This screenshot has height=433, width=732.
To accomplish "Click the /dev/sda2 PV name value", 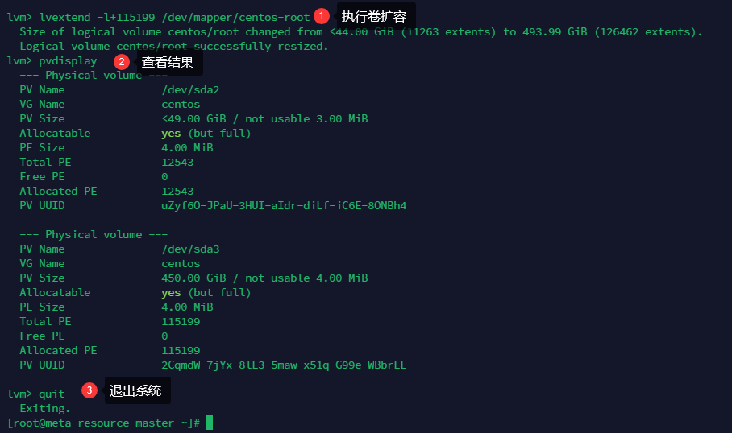I will [x=190, y=89].
